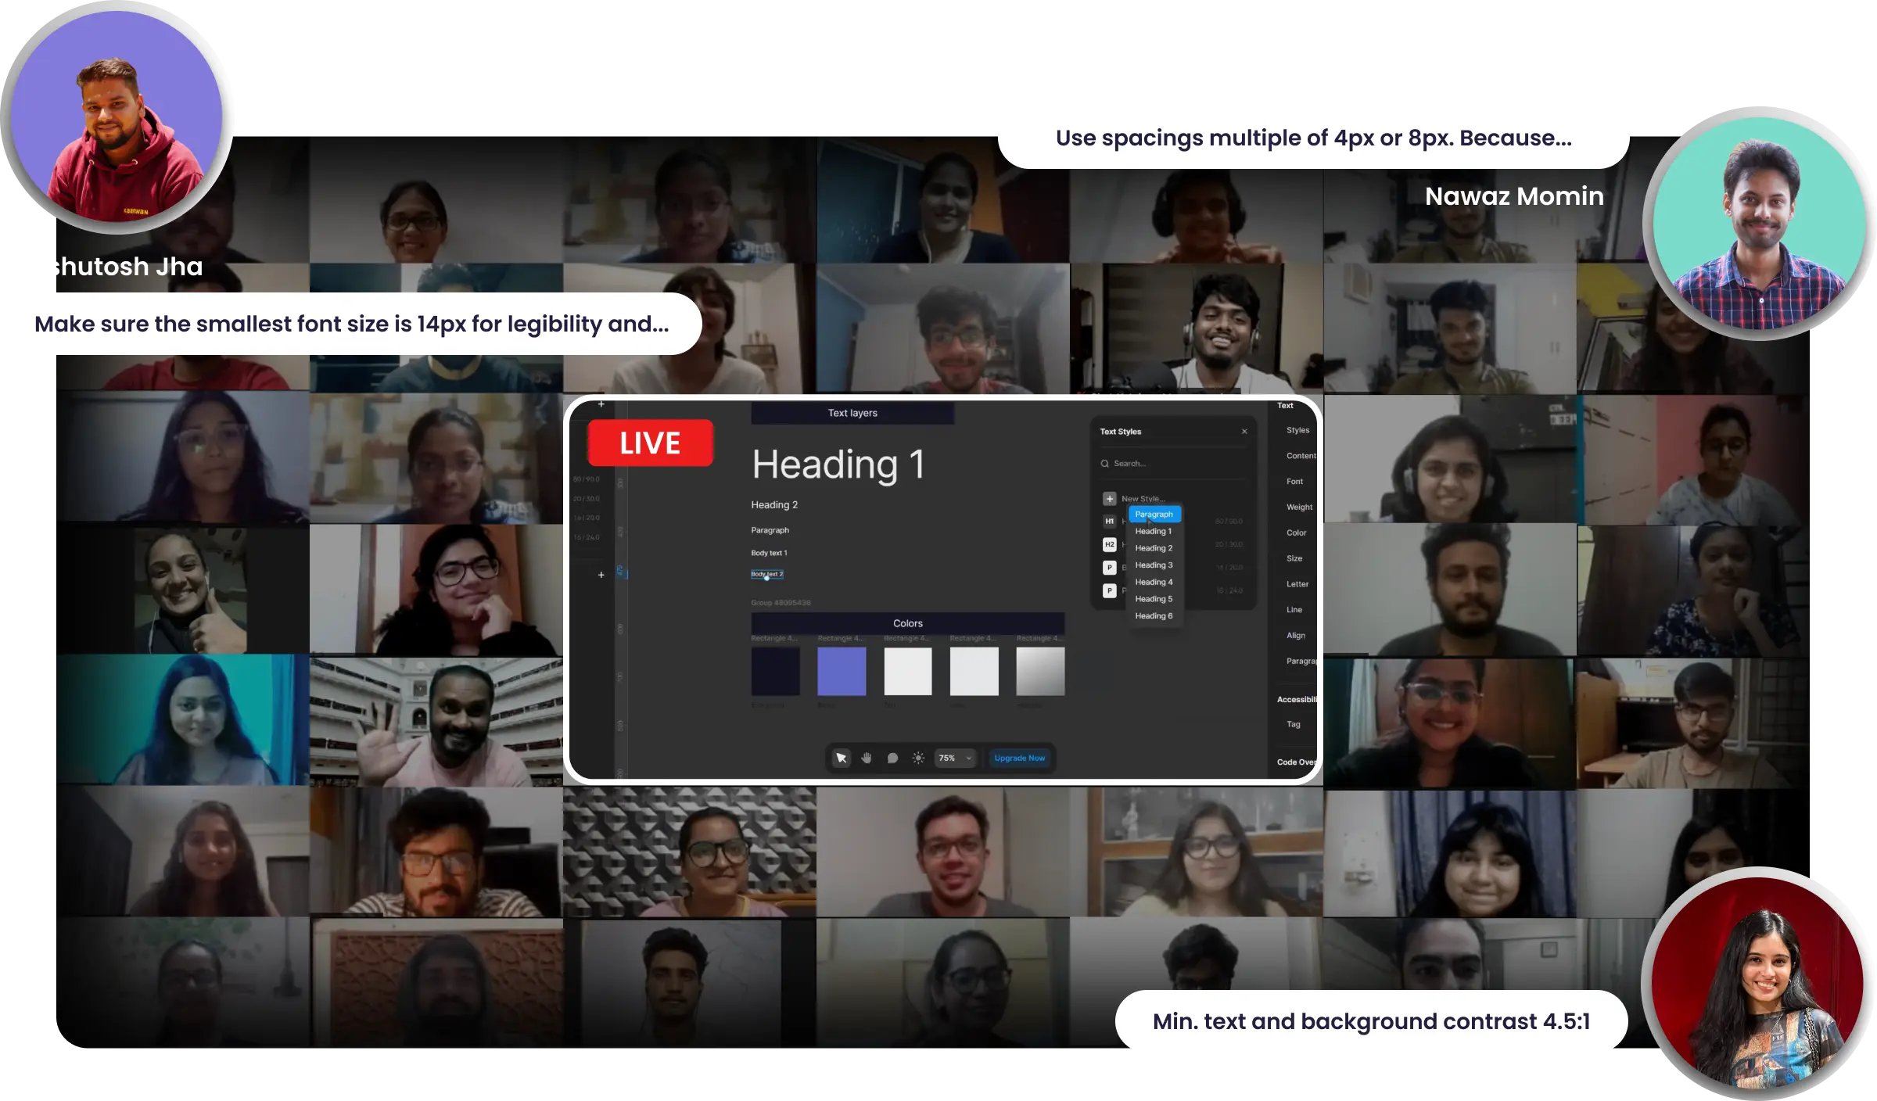Image resolution: width=1877 pixels, height=1101 pixels.
Task: Open the Color property in right panel
Action: click(1296, 533)
